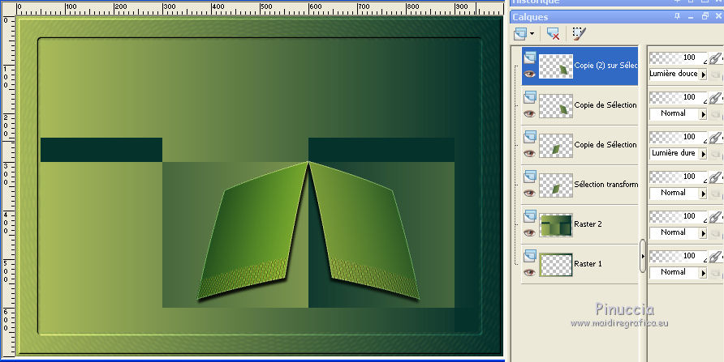Click splitter handle between layer names and settings
Screen dimensions: 724x362
coord(642,256)
